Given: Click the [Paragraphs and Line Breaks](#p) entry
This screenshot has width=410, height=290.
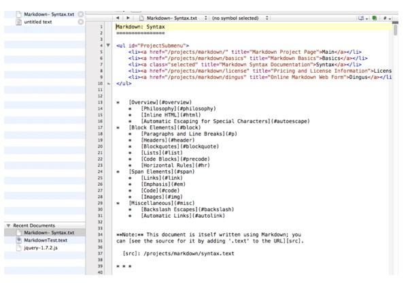Looking at the screenshot, I should (189, 133).
